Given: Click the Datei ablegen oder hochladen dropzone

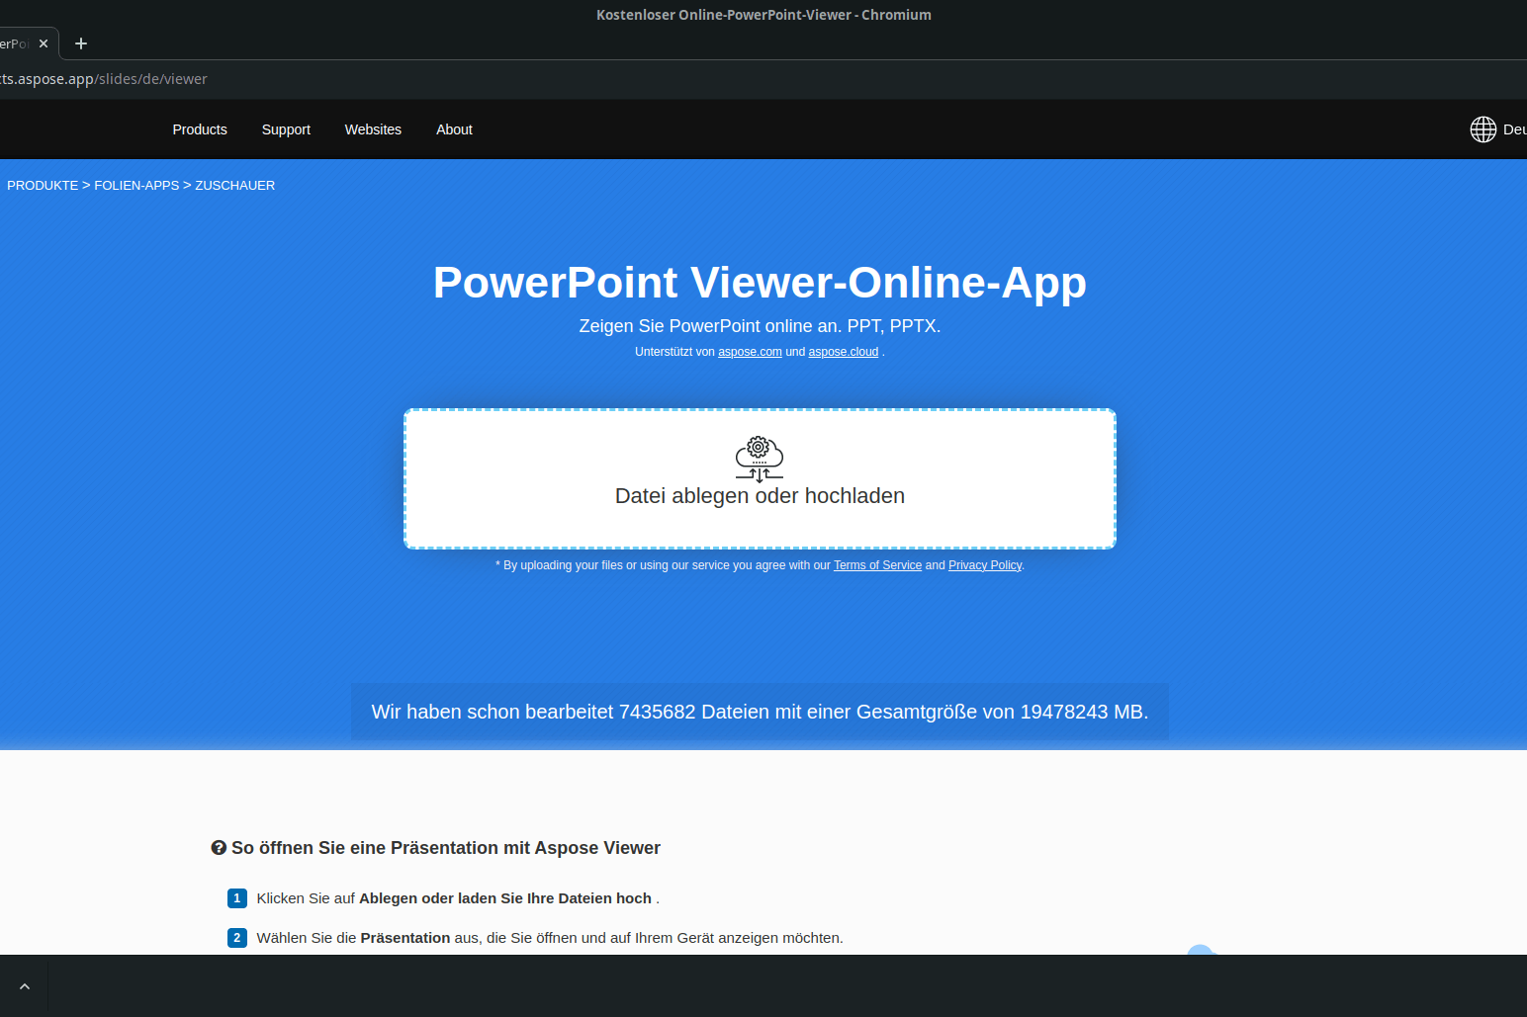Looking at the screenshot, I should pos(760,478).
